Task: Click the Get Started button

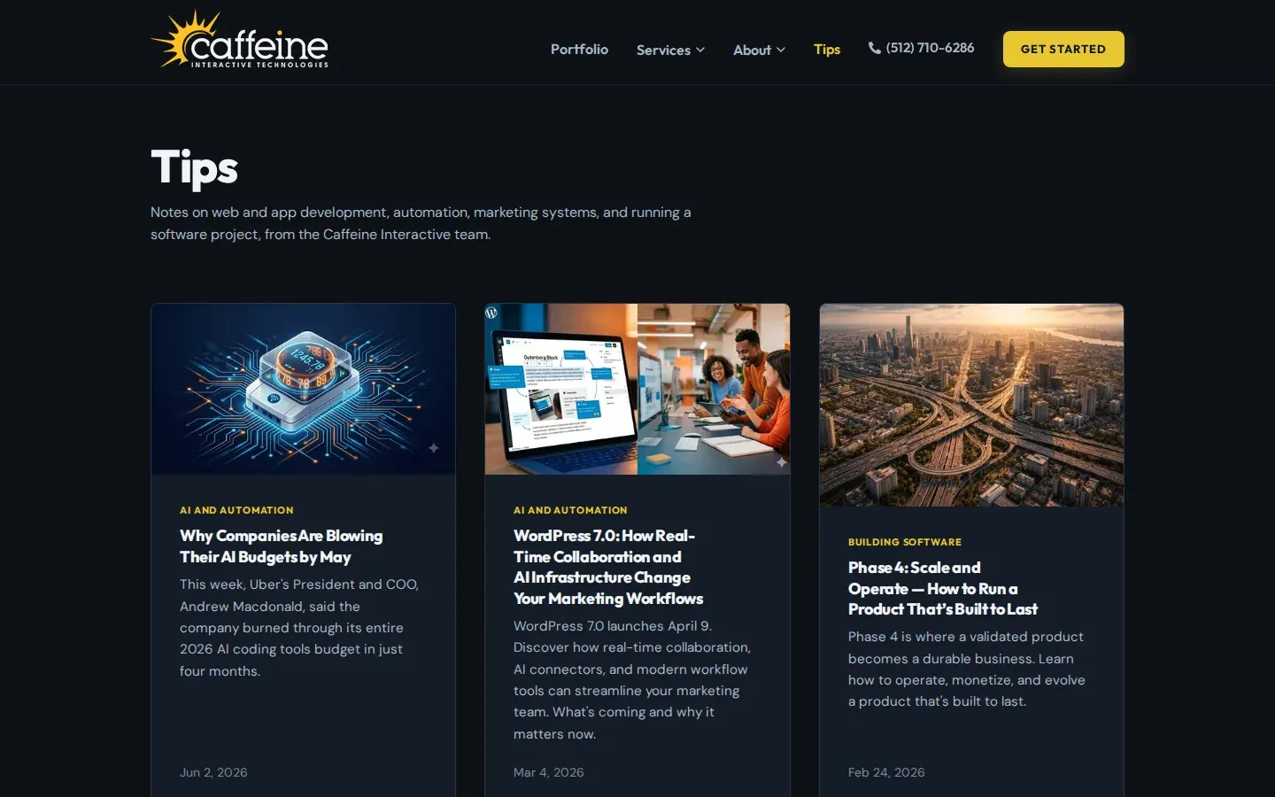Action: 1063,49
